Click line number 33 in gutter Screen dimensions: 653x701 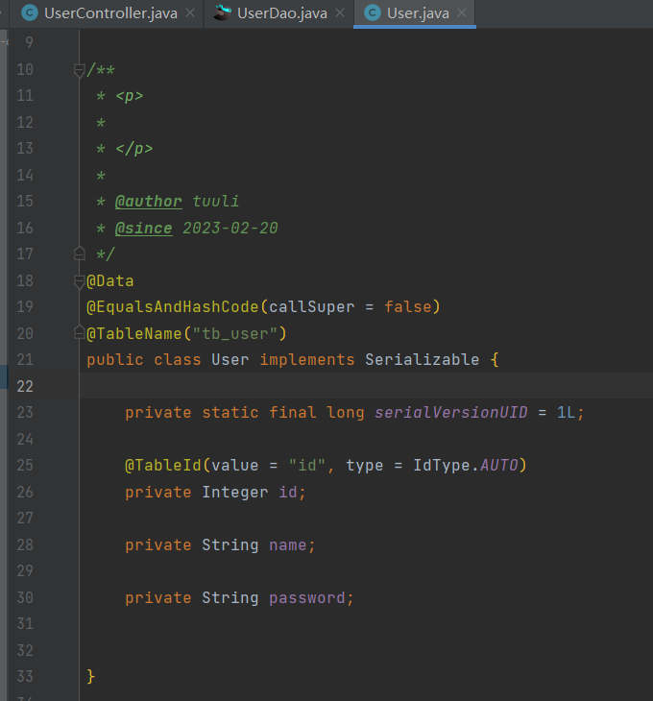click(x=25, y=676)
